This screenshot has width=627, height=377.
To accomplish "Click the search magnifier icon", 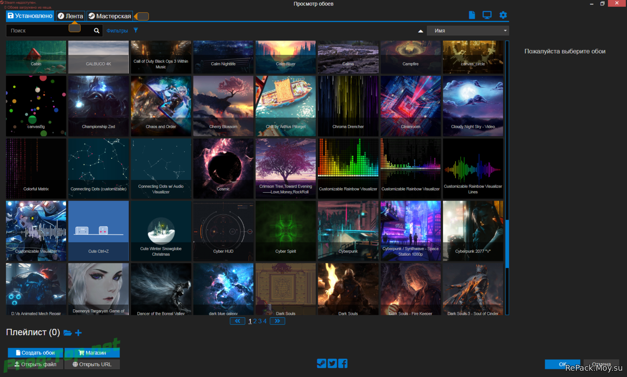I will (97, 31).
